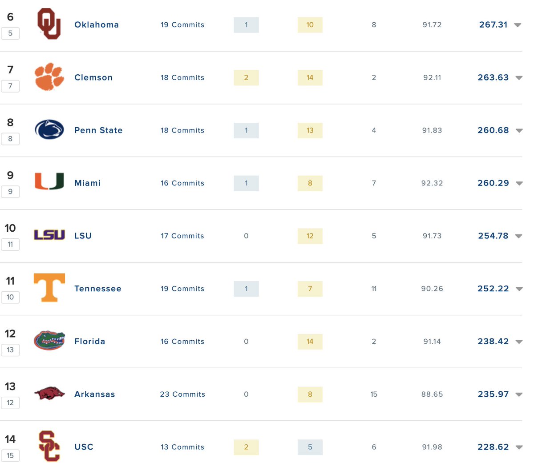Click LSU's total points score 254.78
The image size is (534, 471).
(493, 236)
